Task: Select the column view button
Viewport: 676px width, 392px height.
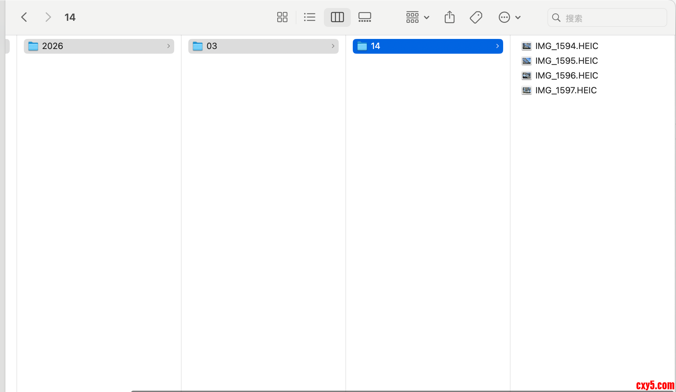Action: [x=337, y=17]
